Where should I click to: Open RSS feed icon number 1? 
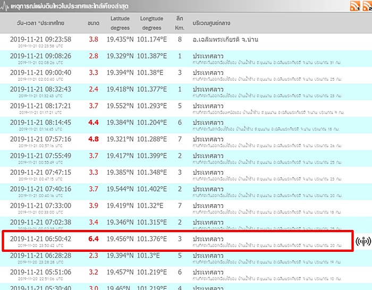[355, 6]
